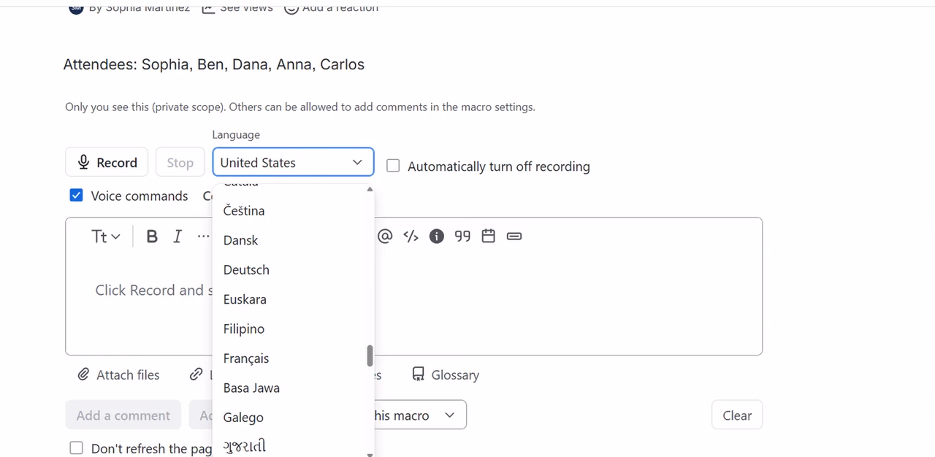
Task: Click the language list scroll-down arrow
Action: (370, 454)
